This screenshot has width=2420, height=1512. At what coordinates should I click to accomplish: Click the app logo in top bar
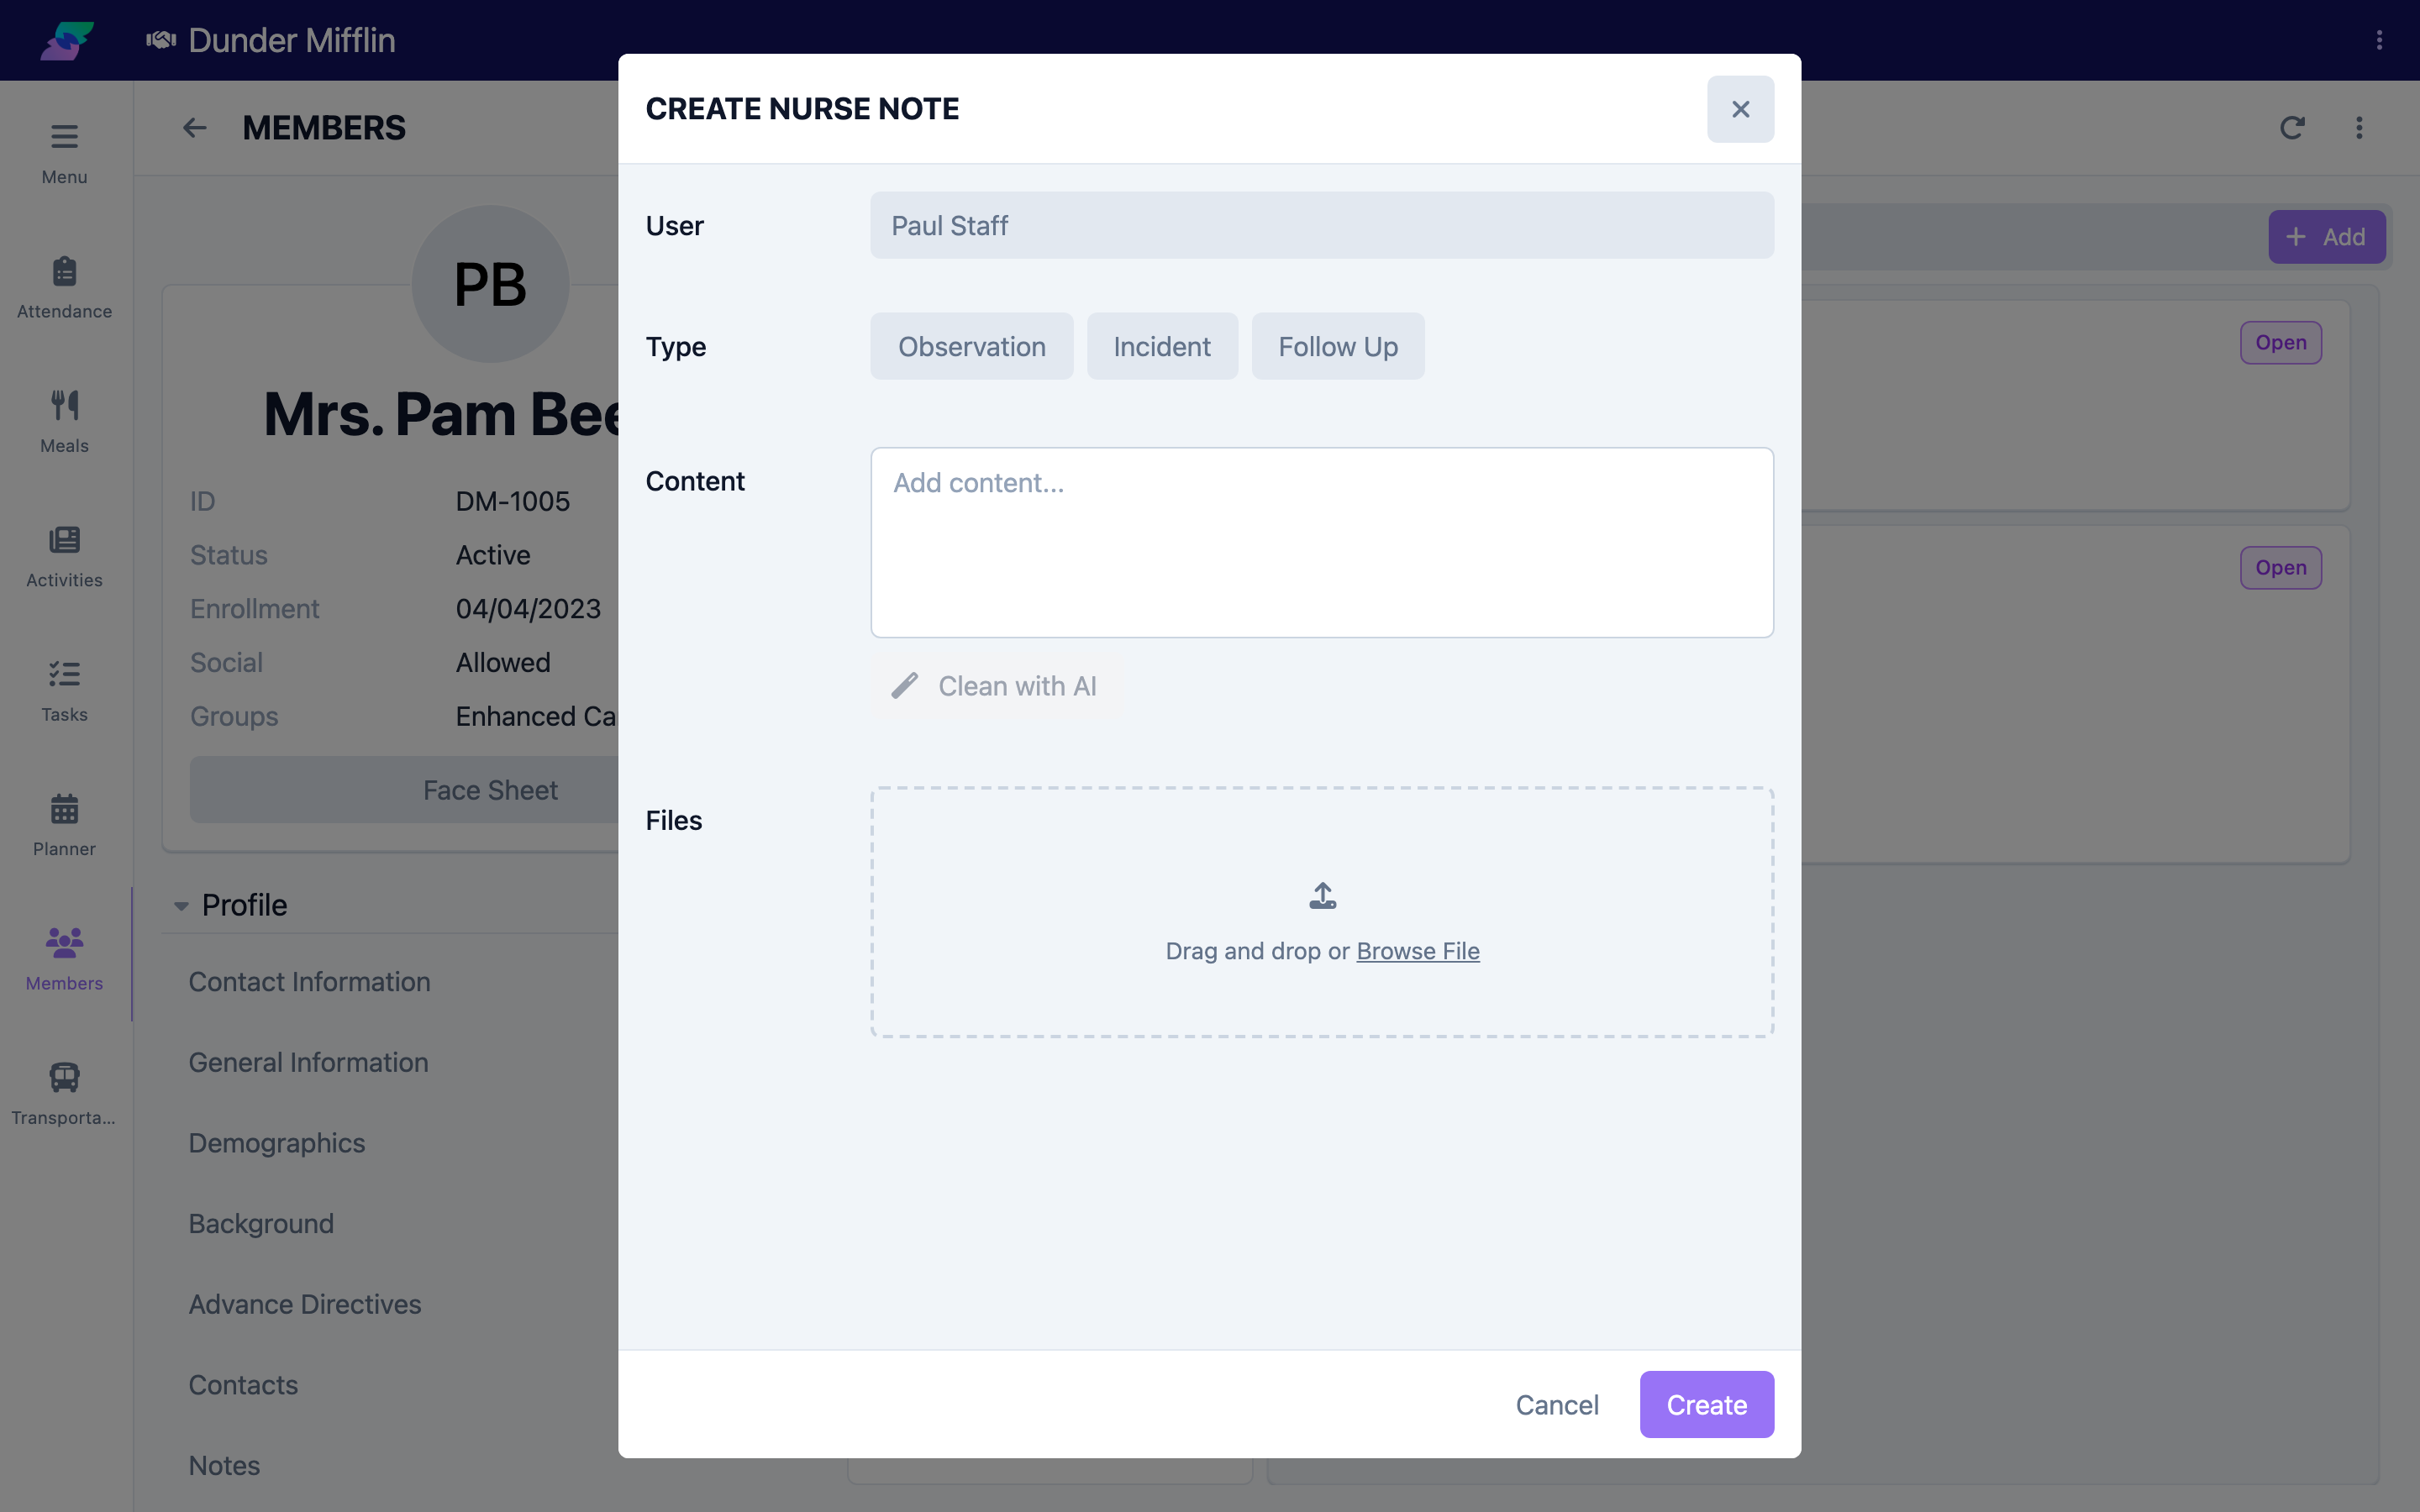coord(67,40)
